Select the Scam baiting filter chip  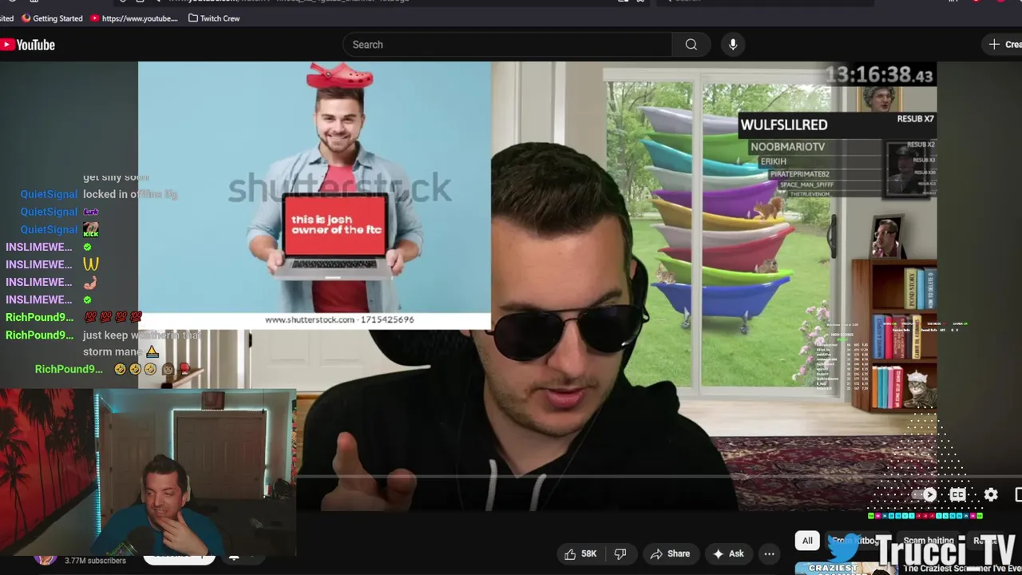tap(929, 541)
